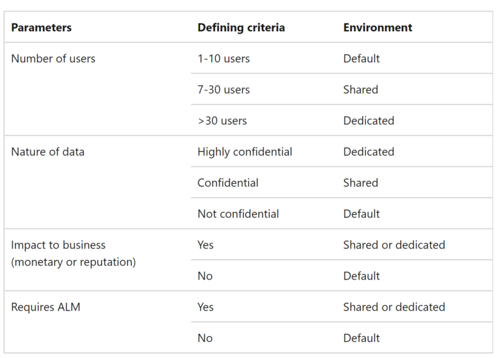
Task: Select "Shared" in the 7-30 users row
Action: (361, 89)
